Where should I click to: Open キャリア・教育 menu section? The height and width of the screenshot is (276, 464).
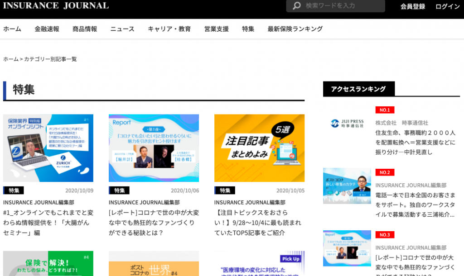click(x=169, y=29)
